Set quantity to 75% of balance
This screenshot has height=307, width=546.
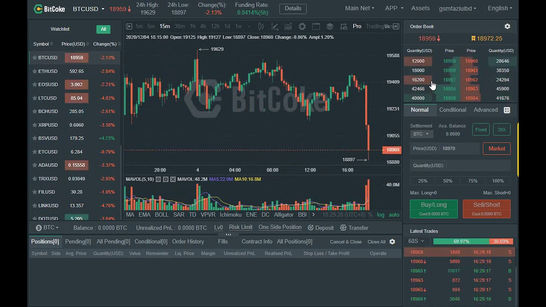(x=473, y=181)
